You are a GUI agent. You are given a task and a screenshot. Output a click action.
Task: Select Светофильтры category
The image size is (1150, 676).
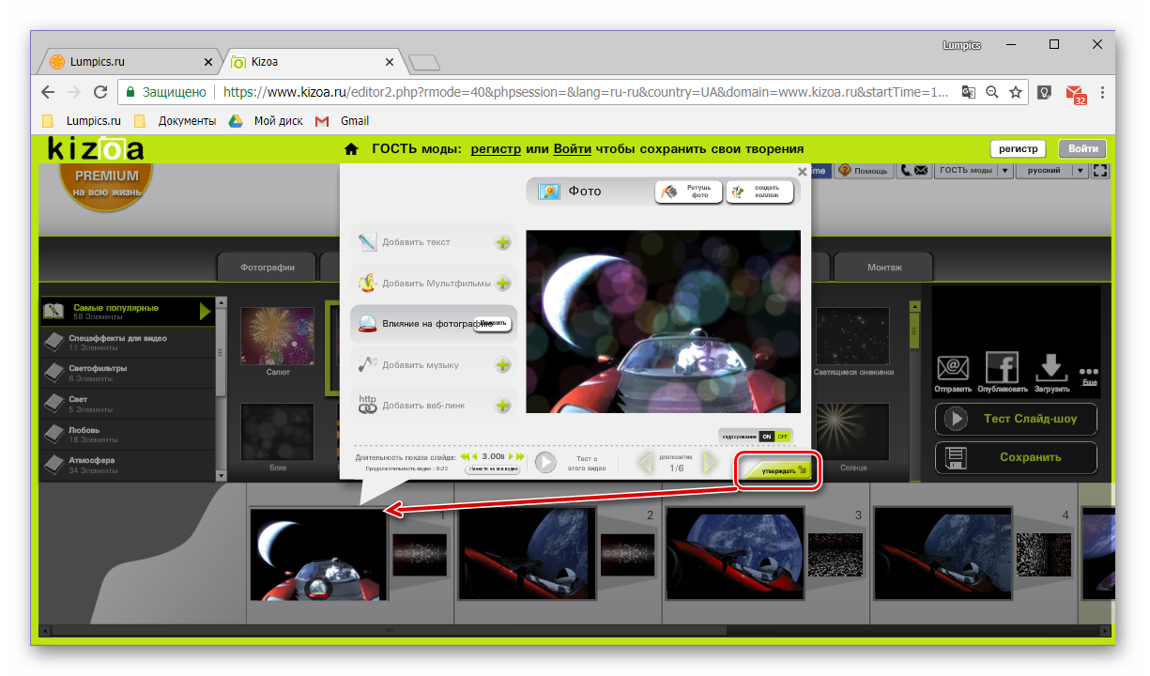coord(128,373)
